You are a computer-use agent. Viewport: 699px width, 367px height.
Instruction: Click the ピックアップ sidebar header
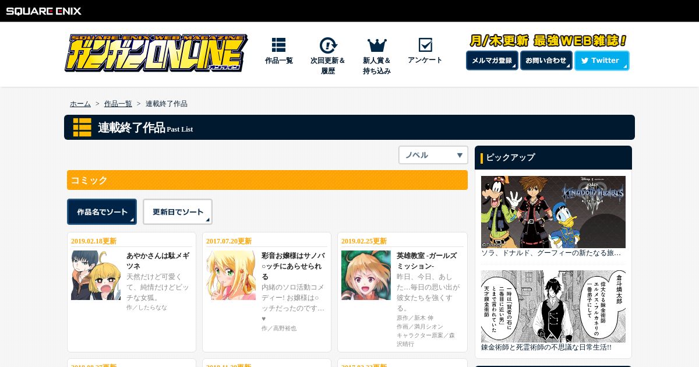553,157
